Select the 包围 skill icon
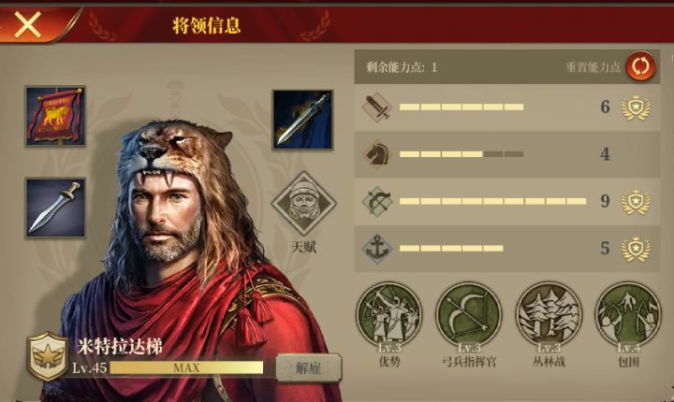 (628, 315)
